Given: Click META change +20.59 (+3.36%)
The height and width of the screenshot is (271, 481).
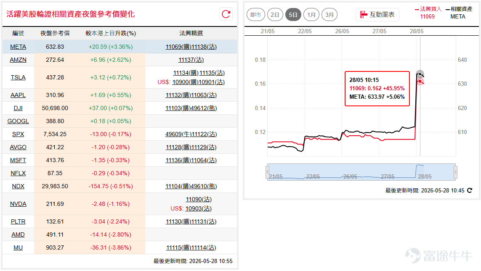Looking at the screenshot, I should click(111, 47).
